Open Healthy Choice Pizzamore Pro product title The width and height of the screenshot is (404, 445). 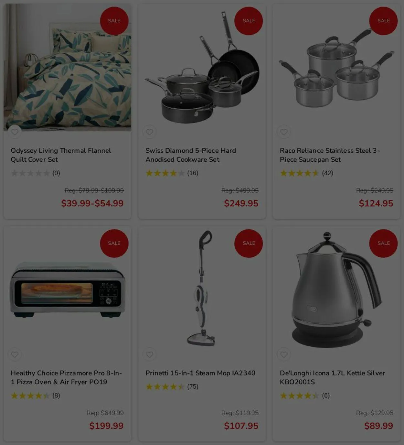click(x=66, y=377)
